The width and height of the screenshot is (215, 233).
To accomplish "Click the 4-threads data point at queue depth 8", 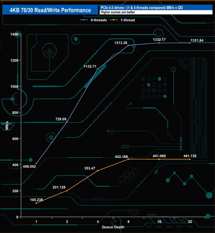I will [x=128, y=45].
